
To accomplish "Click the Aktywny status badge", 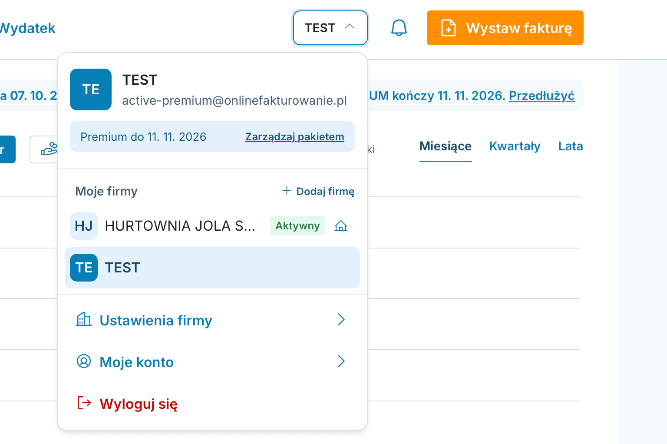I will coord(297,226).
